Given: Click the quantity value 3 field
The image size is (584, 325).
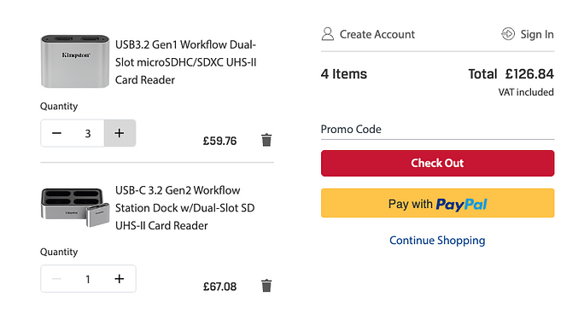Looking at the screenshot, I should click(x=88, y=133).
